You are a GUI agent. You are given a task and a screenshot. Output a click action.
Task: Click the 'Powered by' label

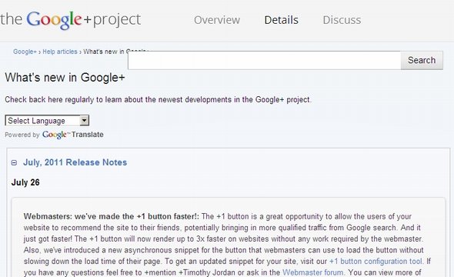(x=22, y=135)
